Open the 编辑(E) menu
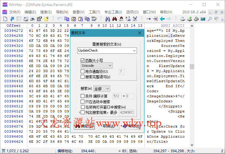 pyautogui.click(x=30, y=12)
